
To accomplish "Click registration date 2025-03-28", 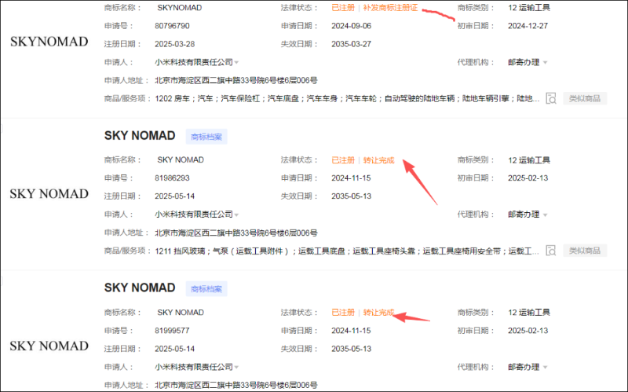I will [x=174, y=44].
